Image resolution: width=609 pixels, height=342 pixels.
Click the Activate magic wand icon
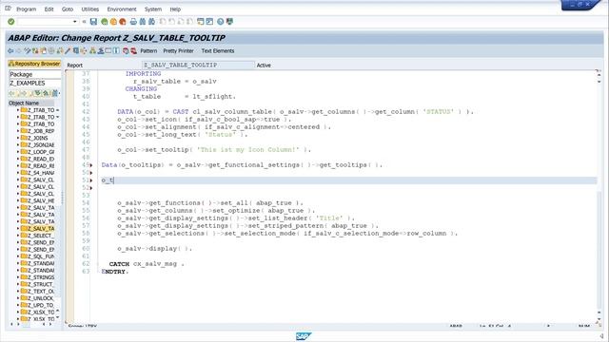(x=68, y=50)
